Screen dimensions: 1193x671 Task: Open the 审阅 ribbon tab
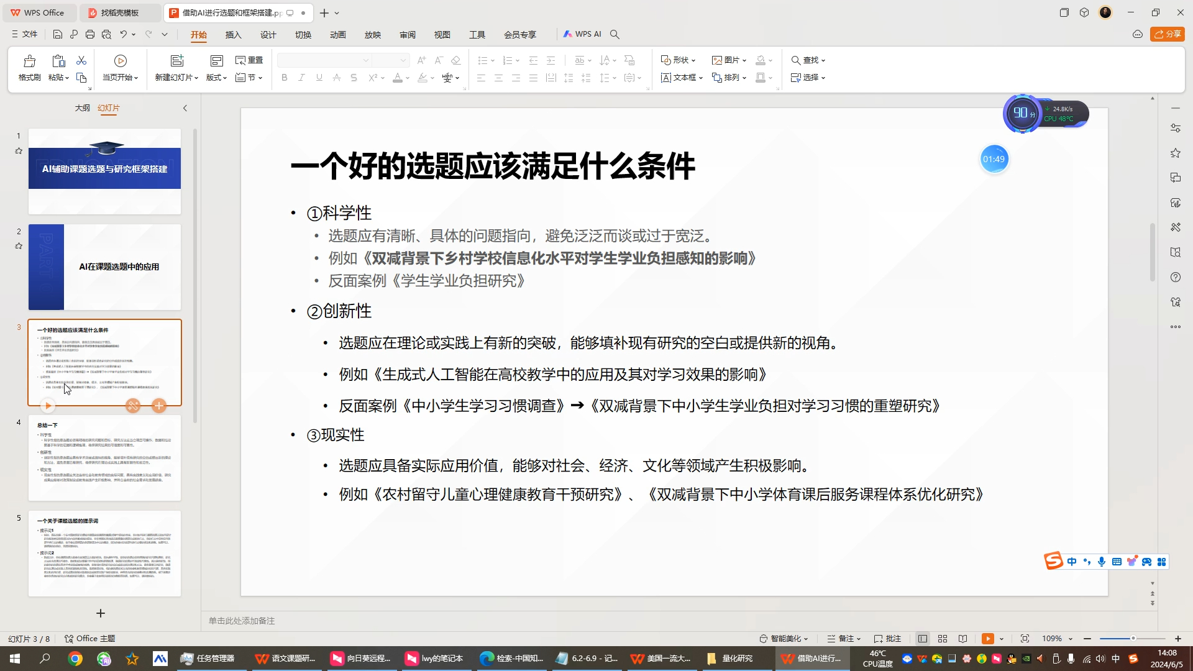[x=407, y=35]
